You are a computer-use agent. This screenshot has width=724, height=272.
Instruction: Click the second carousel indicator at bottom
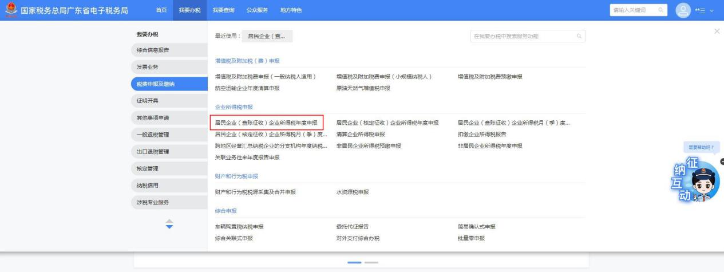(372, 262)
